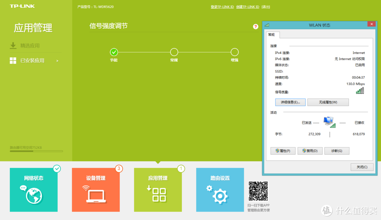
Task: Select the 节能 signal strength mode
Action: [x=114, y=51]
